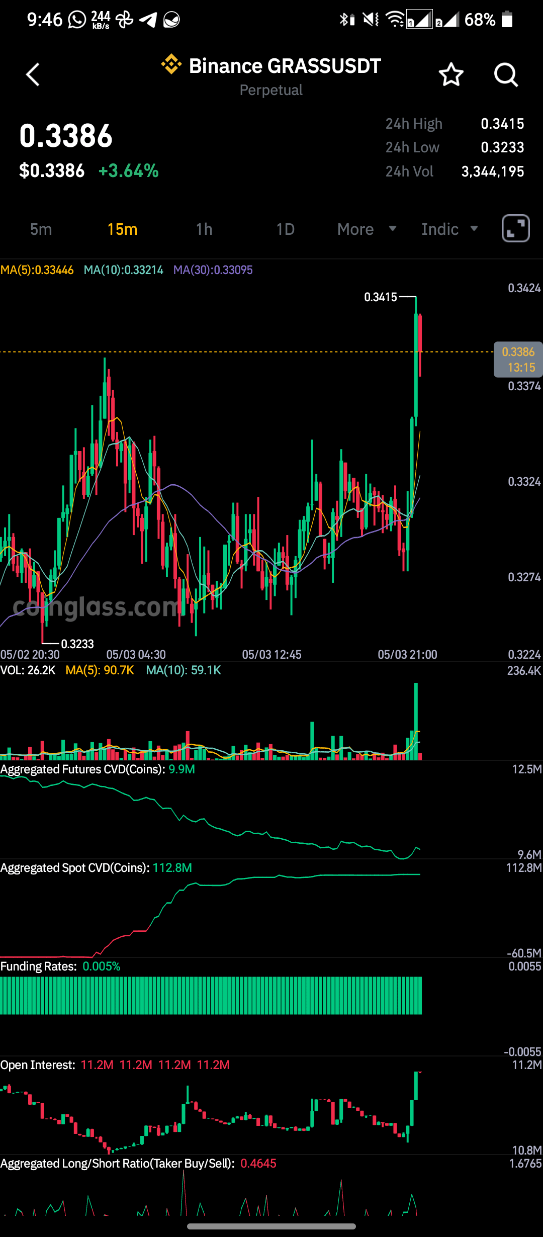Tap the 24h Low value 0.3233

(502, 147)
